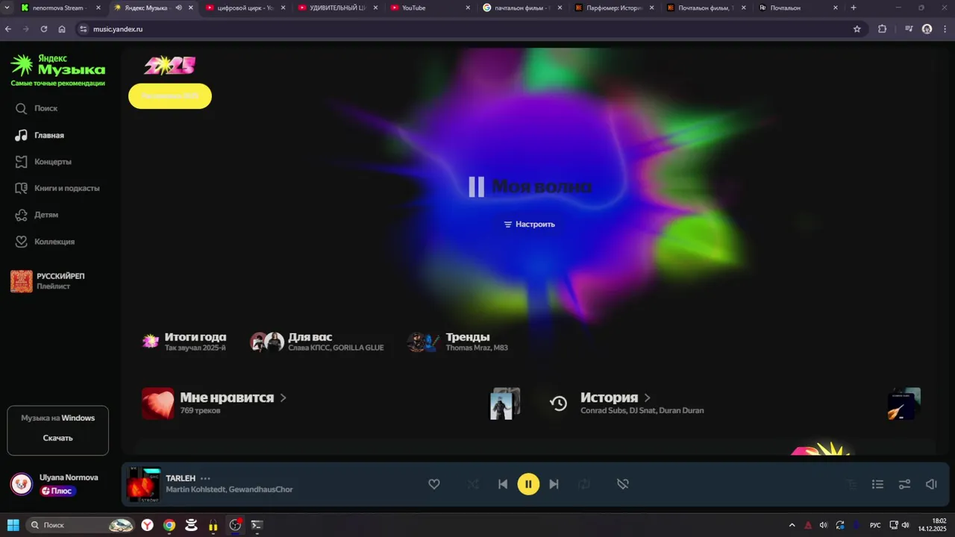Pause Моя волна with the big pause icon

476,186
